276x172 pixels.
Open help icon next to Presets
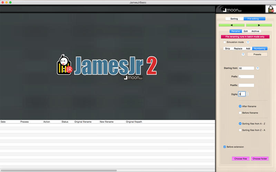coord(243,54)
